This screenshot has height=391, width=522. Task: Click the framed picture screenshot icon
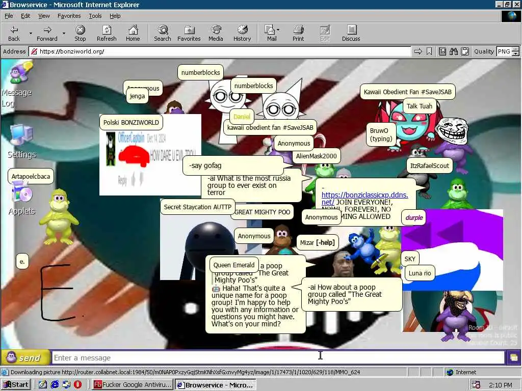tap(442, 51)
